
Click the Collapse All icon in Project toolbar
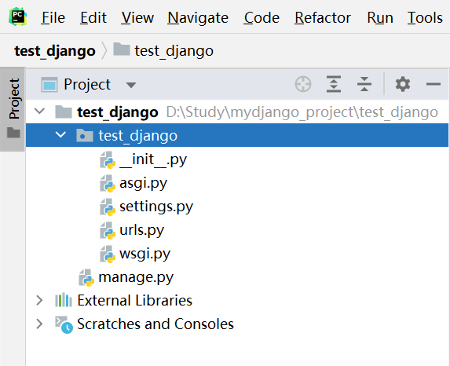tap(364, 84)
